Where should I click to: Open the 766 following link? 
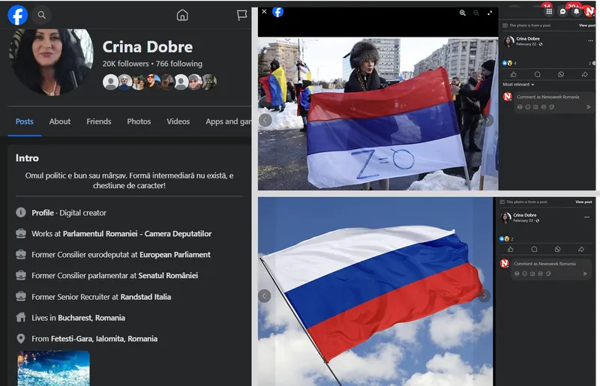[x=178, y=64]
